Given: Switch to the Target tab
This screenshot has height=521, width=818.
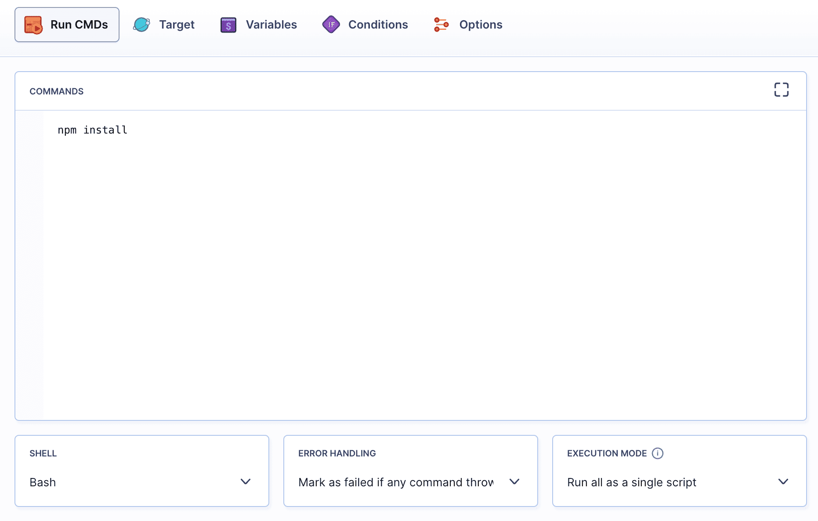Looking at the screenshot, I should [163, 25].
